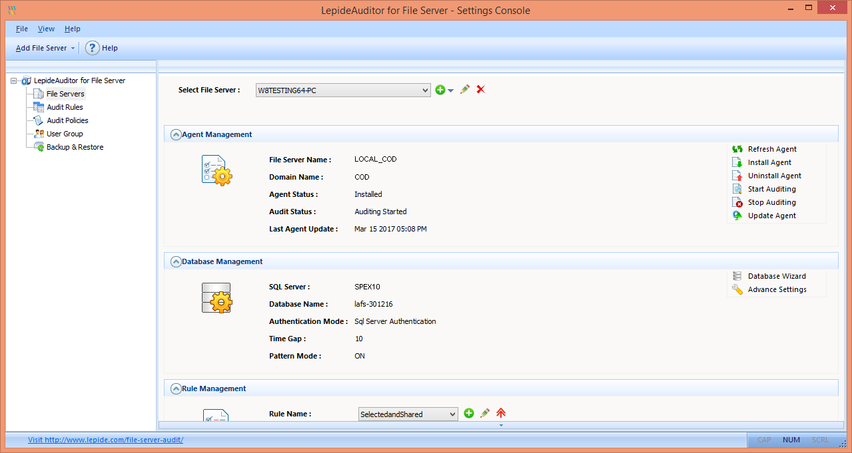The image size is (852, 453).
Task: Click the Uninstall Agent icon
Action: click(x=737, y=176)
